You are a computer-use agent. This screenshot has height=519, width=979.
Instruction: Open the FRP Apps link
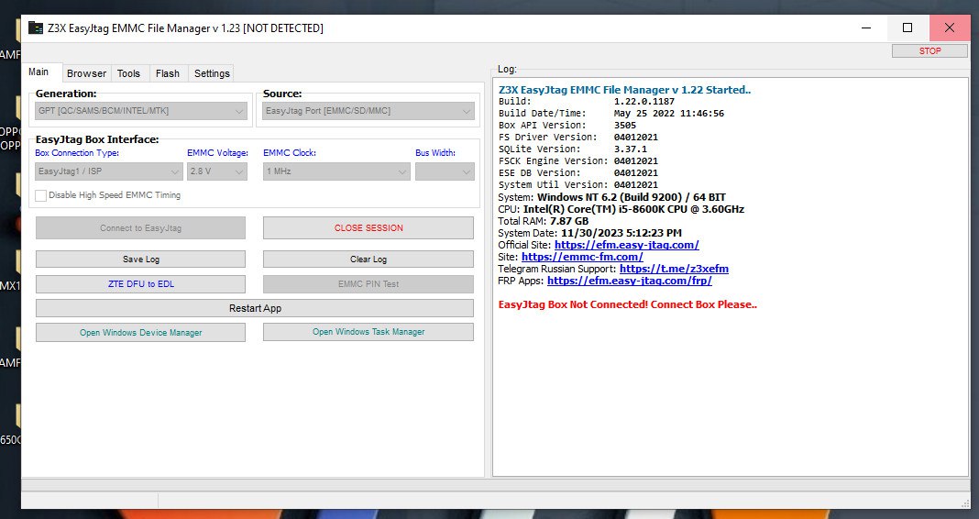tap(630, 281)
